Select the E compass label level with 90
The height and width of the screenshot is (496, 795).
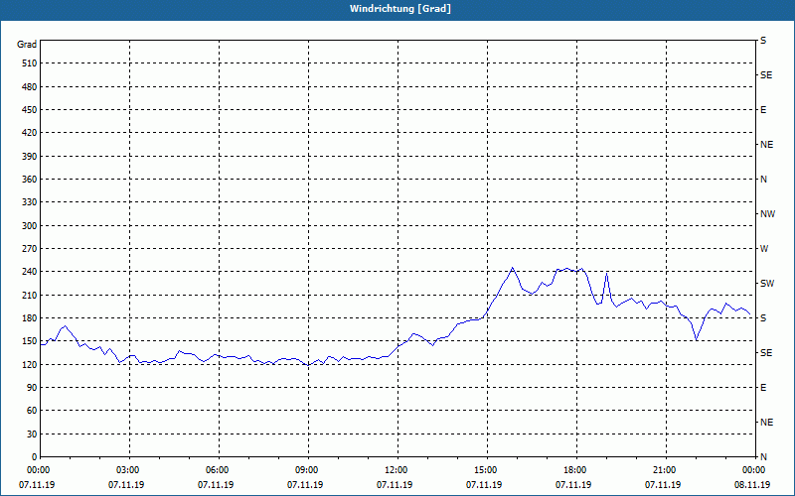(x=763, y=388)
